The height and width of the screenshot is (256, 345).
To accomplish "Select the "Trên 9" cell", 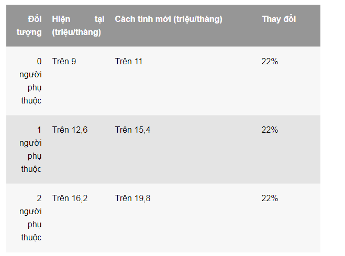I will [x=64, y=62].
